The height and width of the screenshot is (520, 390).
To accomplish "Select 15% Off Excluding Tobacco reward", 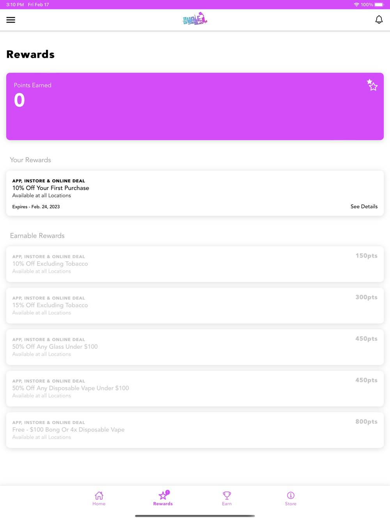I will (x=195, y=306).
